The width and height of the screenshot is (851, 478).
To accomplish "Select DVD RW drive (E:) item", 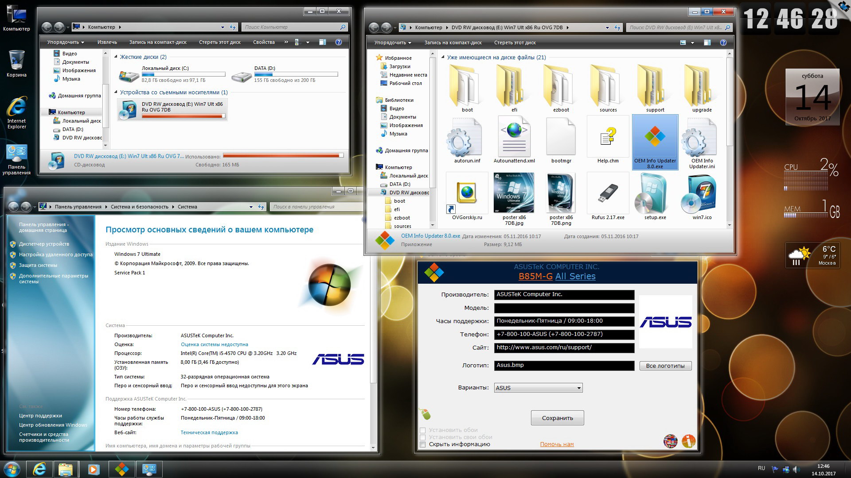I will coord(172,110).
